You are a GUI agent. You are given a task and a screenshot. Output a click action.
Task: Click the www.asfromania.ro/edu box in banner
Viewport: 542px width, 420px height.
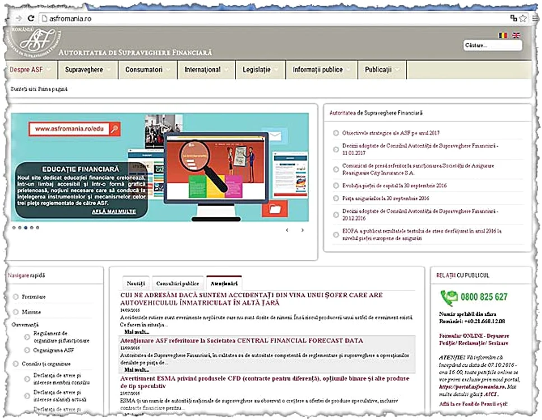coord(75,129)
